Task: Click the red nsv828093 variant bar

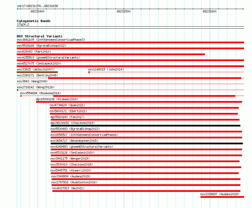Action: [111, 54]
